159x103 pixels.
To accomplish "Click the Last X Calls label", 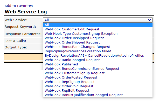I will click(x=15, y=41).
